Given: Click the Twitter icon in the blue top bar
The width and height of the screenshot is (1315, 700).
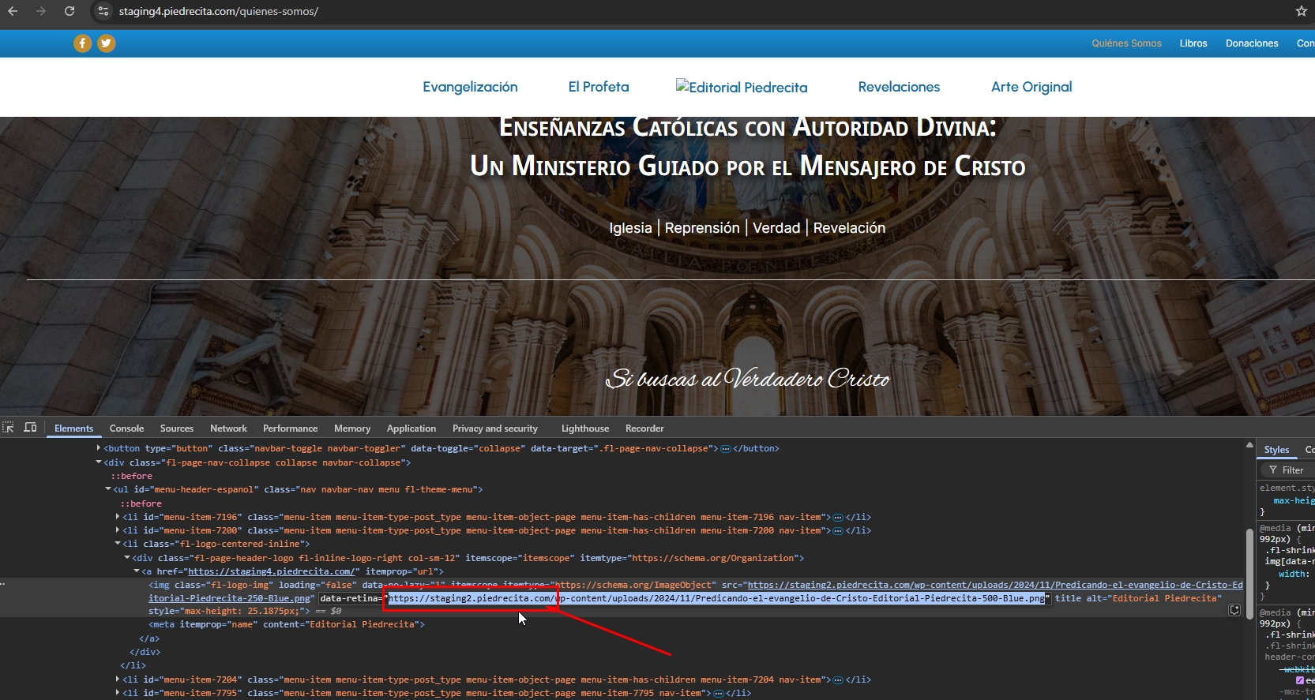Looking at the screenshot, I should coord(107,43).
